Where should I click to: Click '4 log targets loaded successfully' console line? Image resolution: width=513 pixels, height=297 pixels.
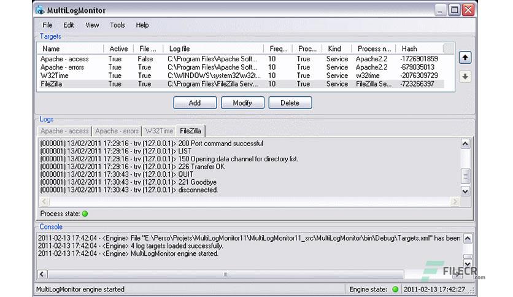point(131,246)
